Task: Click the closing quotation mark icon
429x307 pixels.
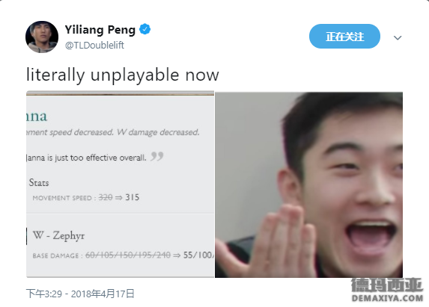Action: pyautogui.click(x=157, y=156)
